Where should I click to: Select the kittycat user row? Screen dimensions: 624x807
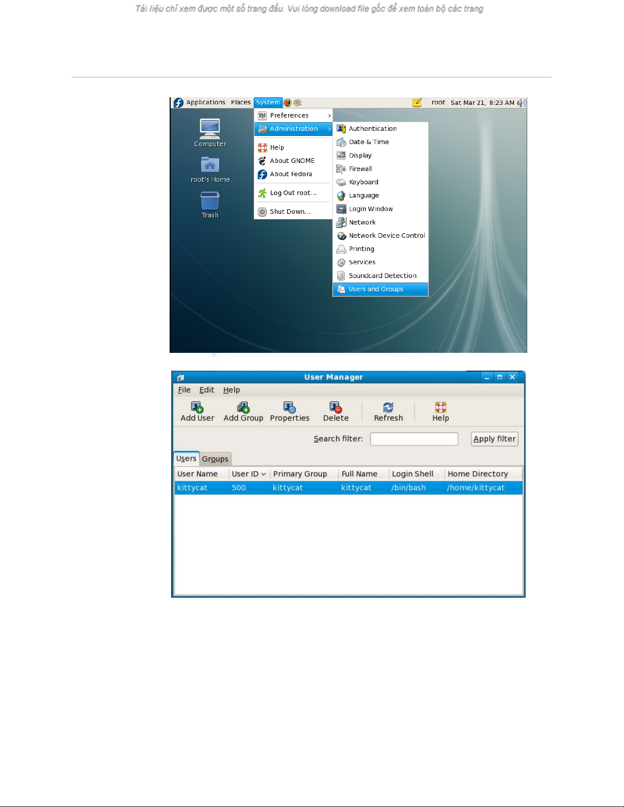coord(348,488)
